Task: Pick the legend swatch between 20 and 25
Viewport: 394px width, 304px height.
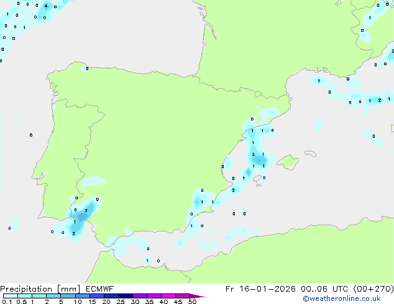Action: [111, 296]
